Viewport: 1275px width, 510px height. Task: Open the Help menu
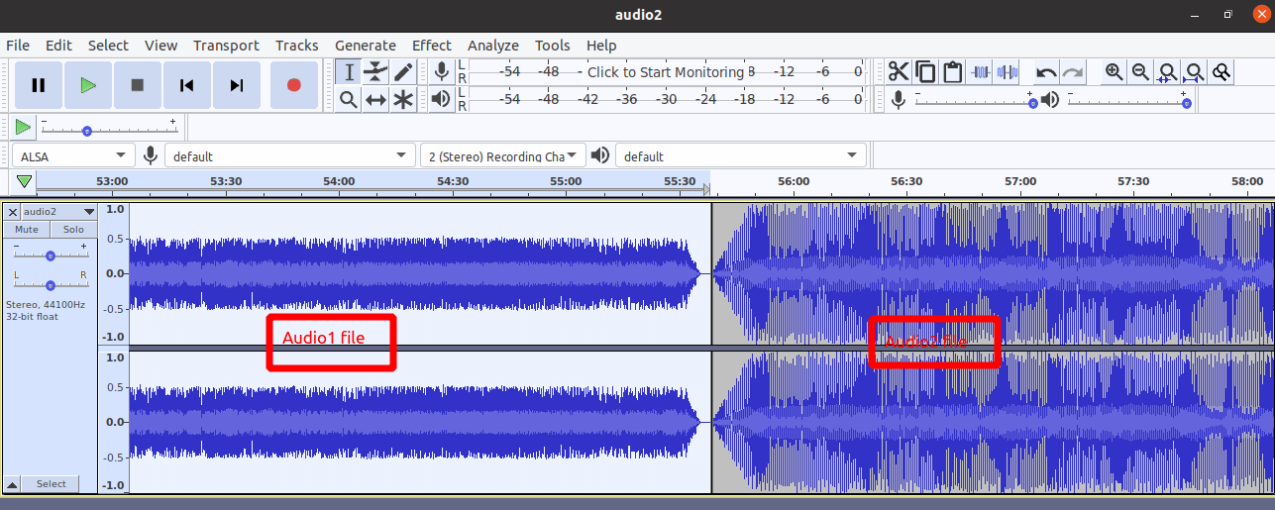(601, 45)
